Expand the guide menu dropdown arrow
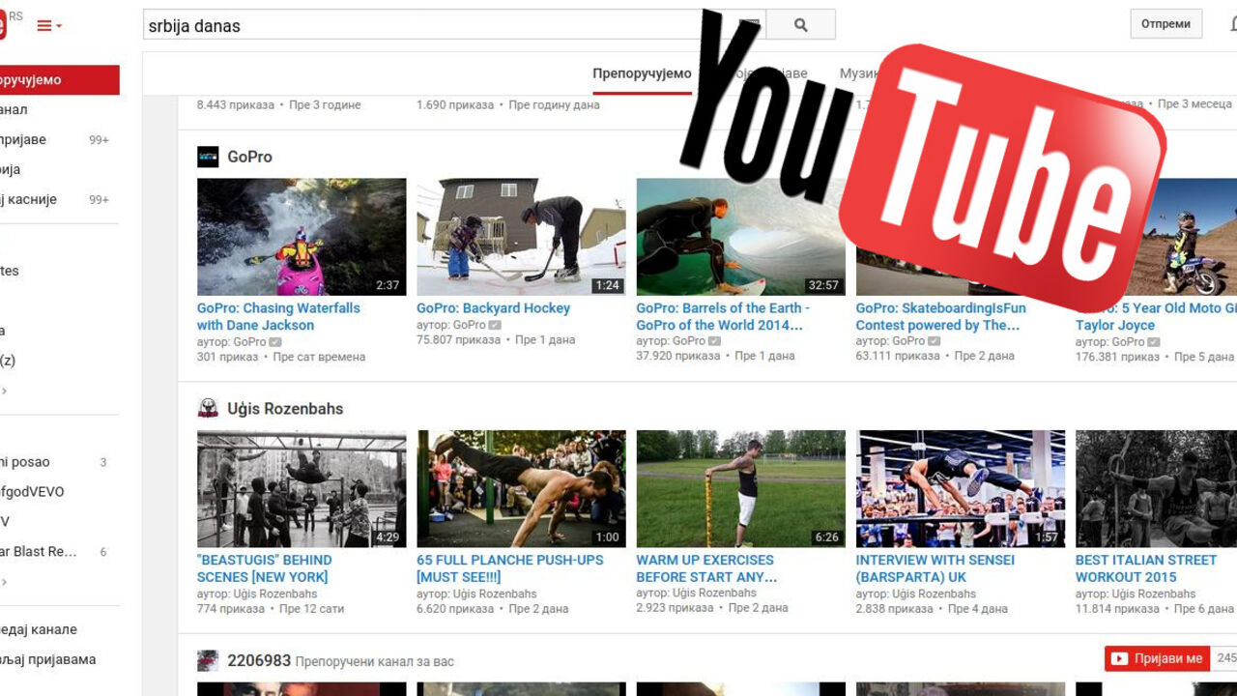 pyautogui.click(x=59, y=26)
